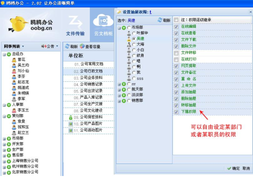Open the 云文档柜 cloud safe icon

(103, 20)
